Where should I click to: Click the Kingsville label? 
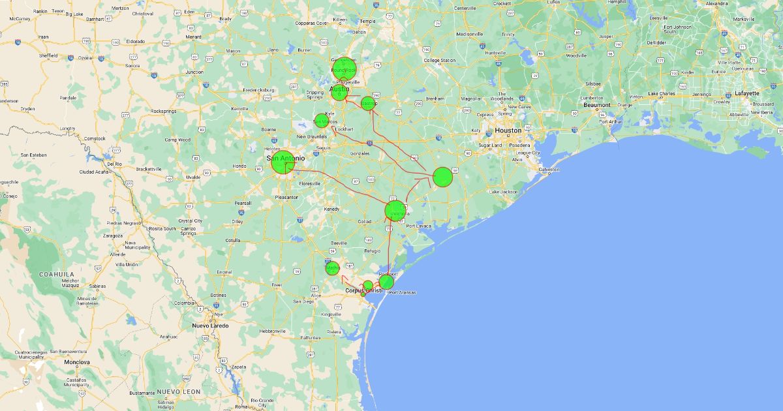coord(331,314)
